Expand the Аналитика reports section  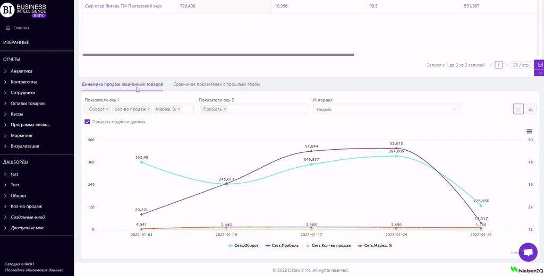pyautogui.click(x=21, y=71)
